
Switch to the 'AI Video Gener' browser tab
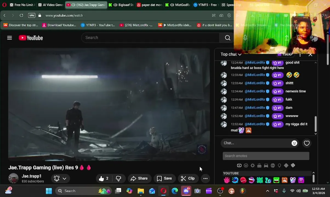pos(50,5)
